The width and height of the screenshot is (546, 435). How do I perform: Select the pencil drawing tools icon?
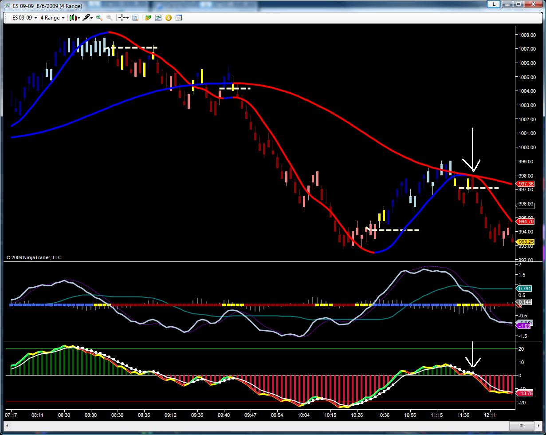pyautogui.click(x=86, y=18)
